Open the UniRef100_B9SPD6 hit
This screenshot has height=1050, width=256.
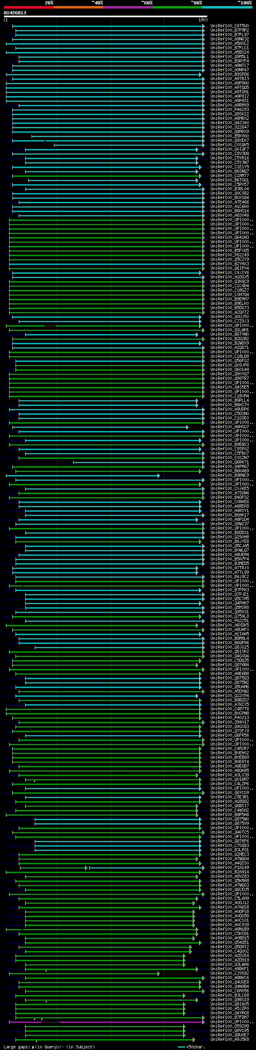(230, 75)
